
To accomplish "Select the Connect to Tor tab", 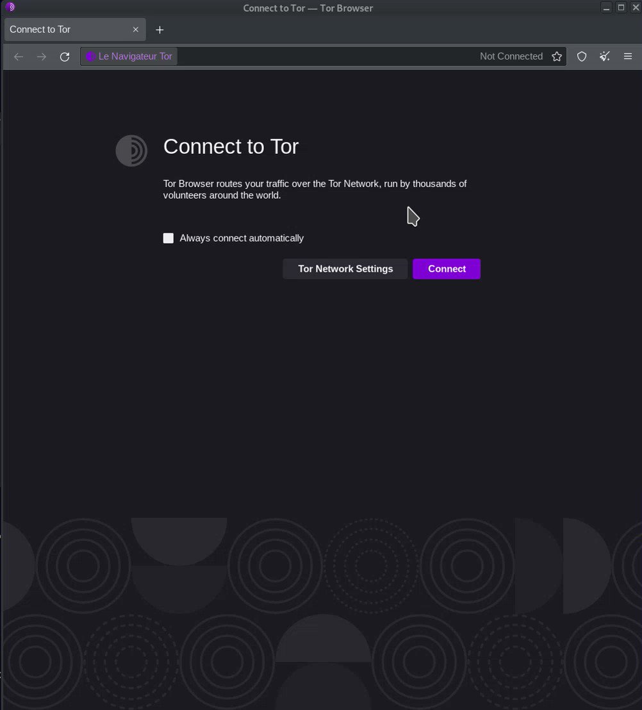I will point(75,29).
